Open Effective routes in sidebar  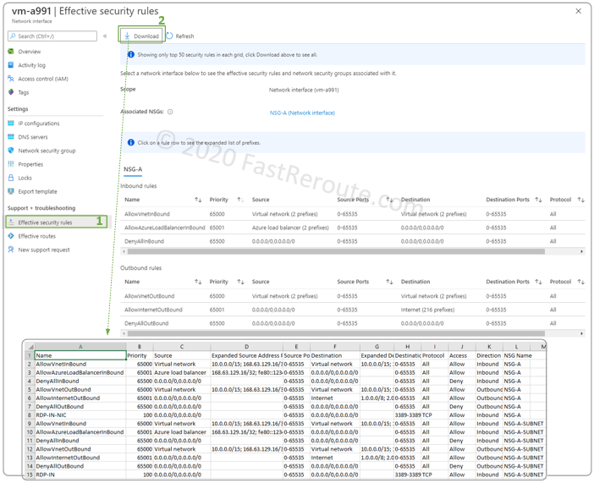36,236
